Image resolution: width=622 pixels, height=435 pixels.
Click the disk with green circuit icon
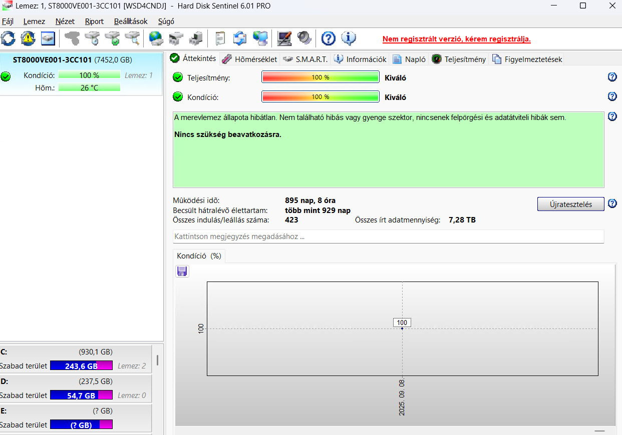pos(176,38)
